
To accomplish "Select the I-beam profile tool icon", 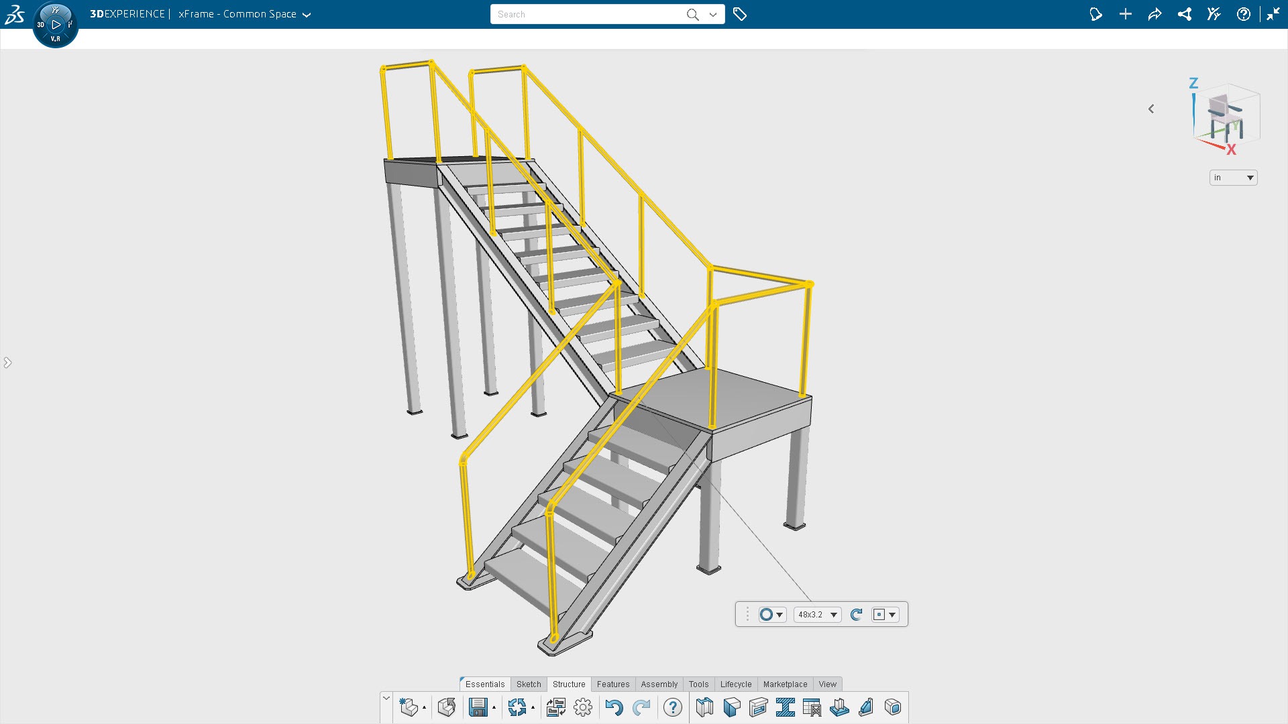I will pyautogui.click(x=787, y=707).
